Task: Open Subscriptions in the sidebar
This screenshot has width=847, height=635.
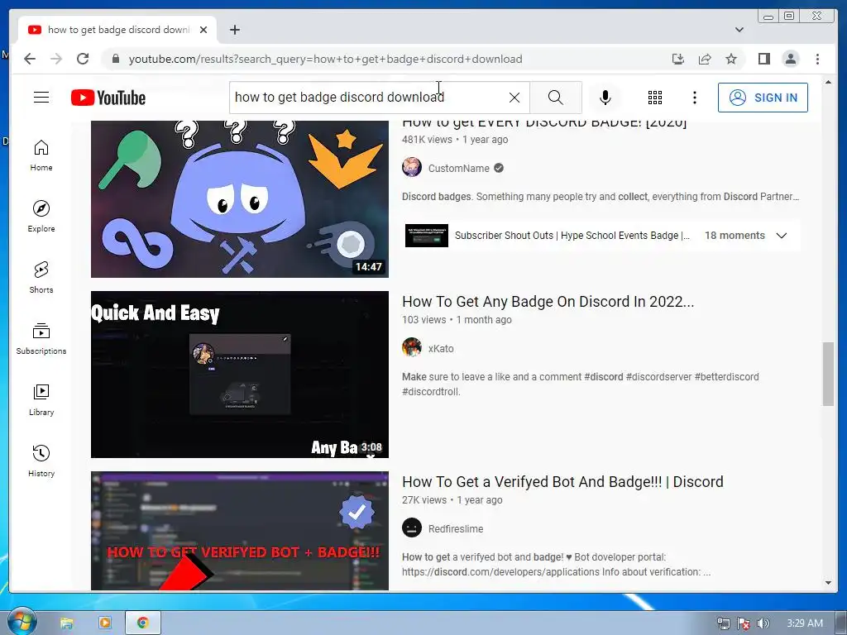Action: [x=41, y=338]
